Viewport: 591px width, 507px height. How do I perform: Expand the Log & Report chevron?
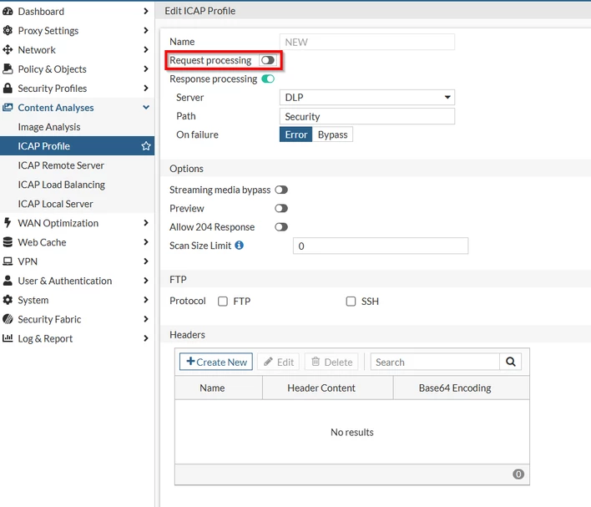(x=146, y=338)
